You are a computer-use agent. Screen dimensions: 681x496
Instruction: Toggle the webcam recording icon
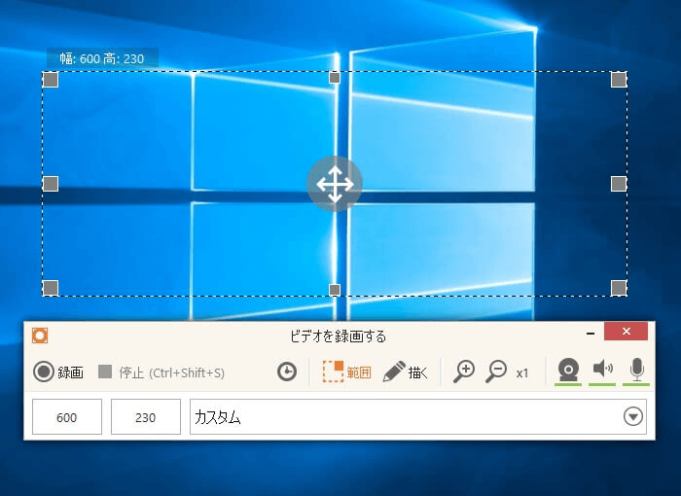click(568, 372)
